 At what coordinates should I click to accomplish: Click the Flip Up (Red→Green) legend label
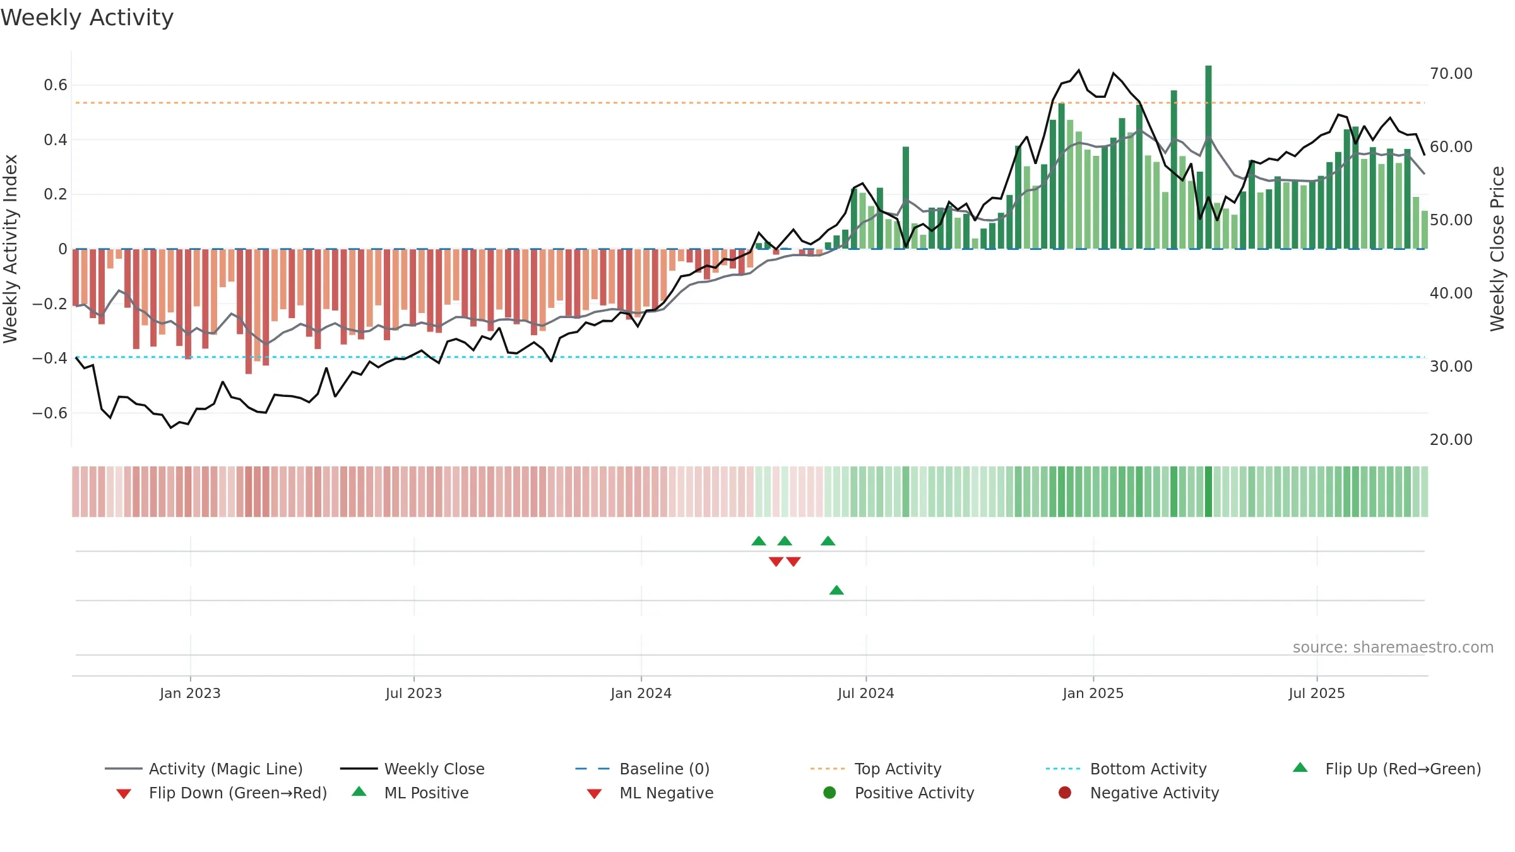pos(1403,769)
